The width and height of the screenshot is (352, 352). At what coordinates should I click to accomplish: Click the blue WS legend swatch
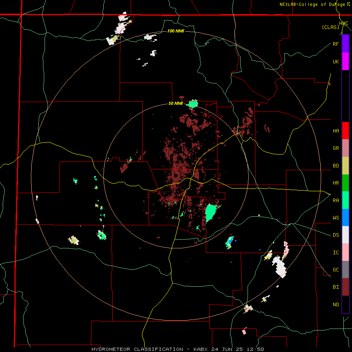click(345, 217)
